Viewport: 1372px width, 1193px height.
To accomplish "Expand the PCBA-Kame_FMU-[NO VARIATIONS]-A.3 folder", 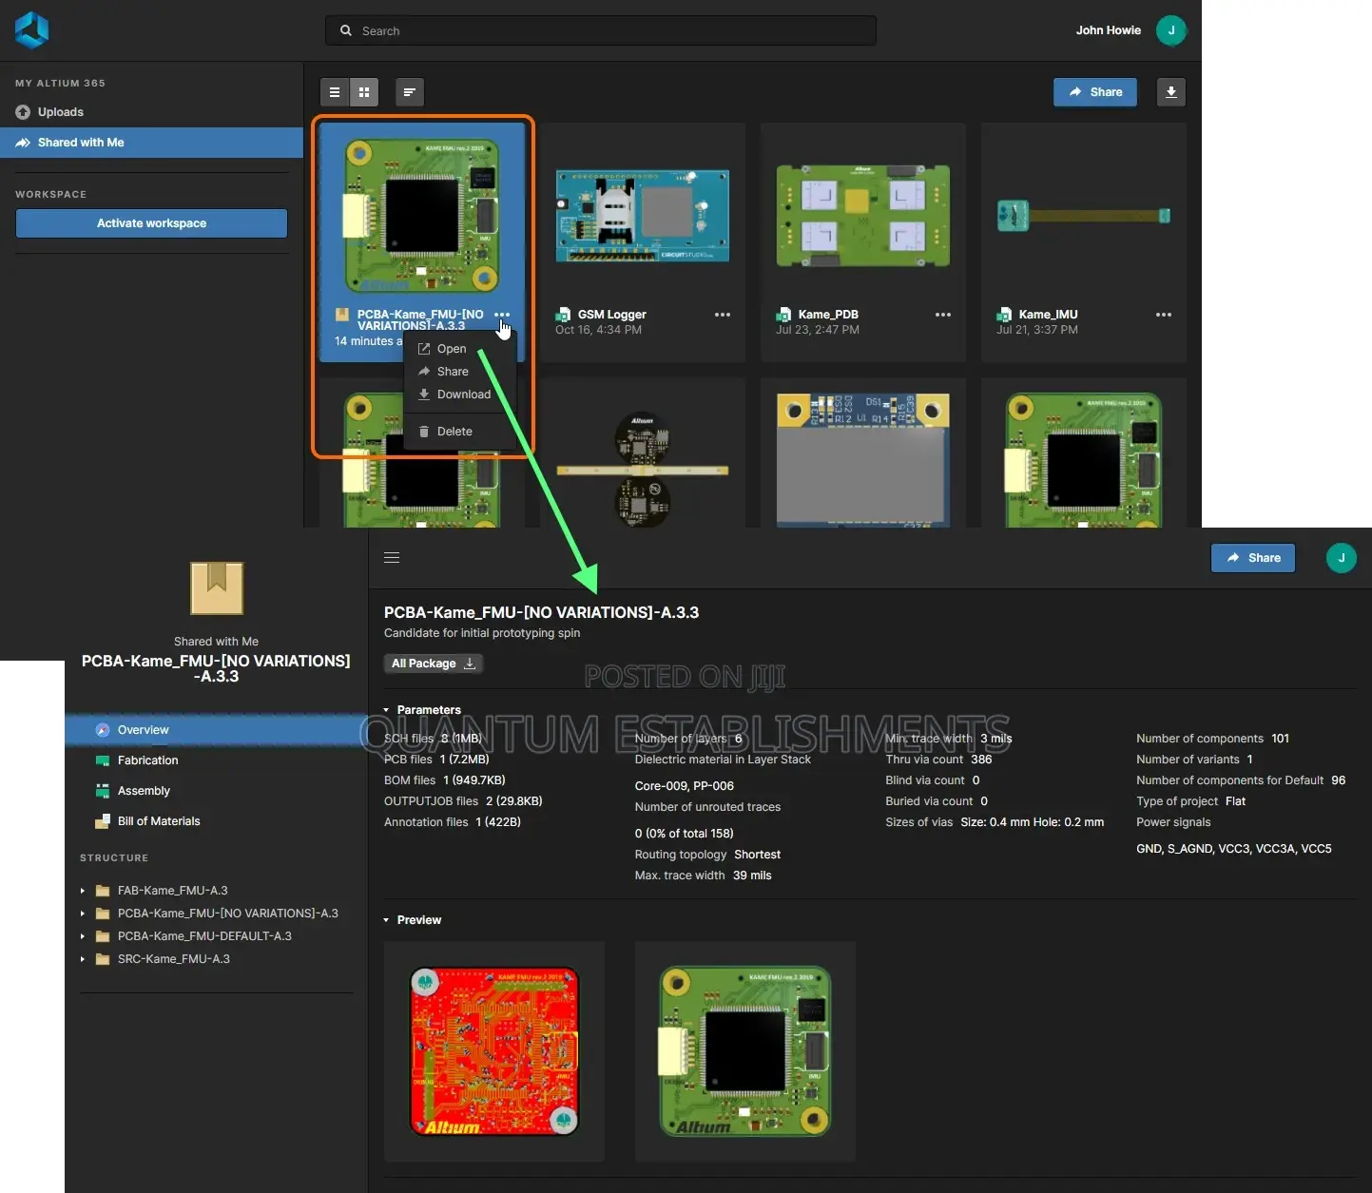I will click(x=83, y=914).
